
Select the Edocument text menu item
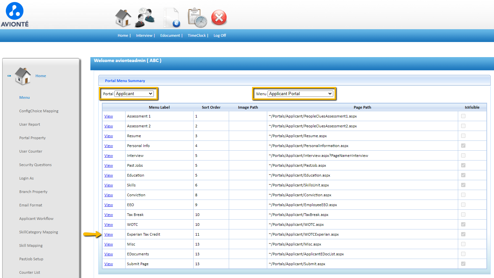click(170, 35)
